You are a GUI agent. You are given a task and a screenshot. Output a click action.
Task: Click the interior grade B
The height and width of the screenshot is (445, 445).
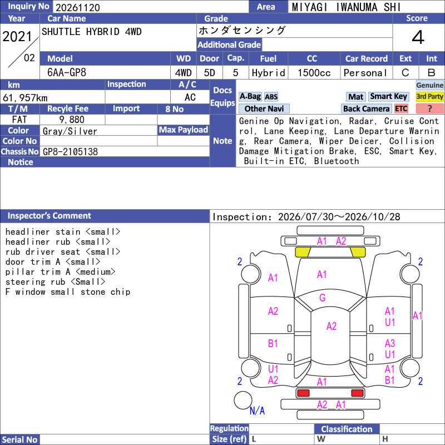pos(432,73)
